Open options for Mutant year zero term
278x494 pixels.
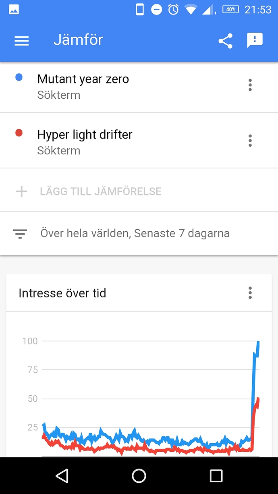[250, 85]
